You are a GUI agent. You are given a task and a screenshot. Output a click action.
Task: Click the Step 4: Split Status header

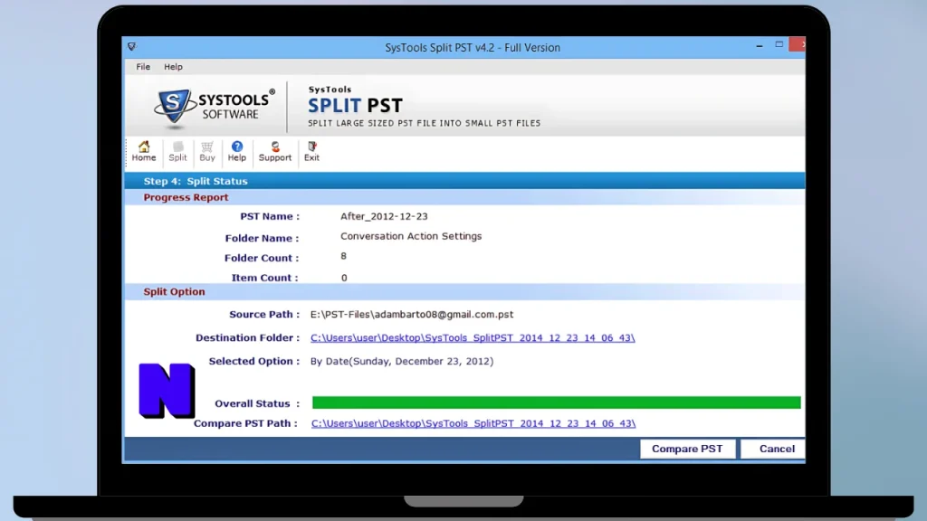point(196,181)
